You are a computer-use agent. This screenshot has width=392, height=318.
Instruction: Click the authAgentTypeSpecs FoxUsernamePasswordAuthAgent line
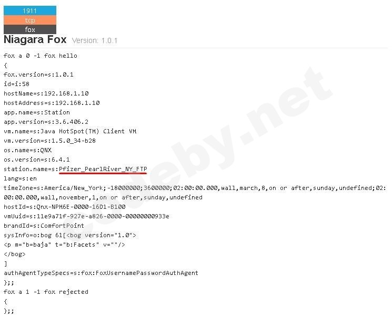point(101,273)
